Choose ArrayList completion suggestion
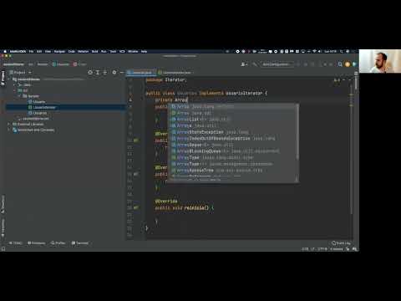This screenshot has height=301, width=401. [233, 120]
